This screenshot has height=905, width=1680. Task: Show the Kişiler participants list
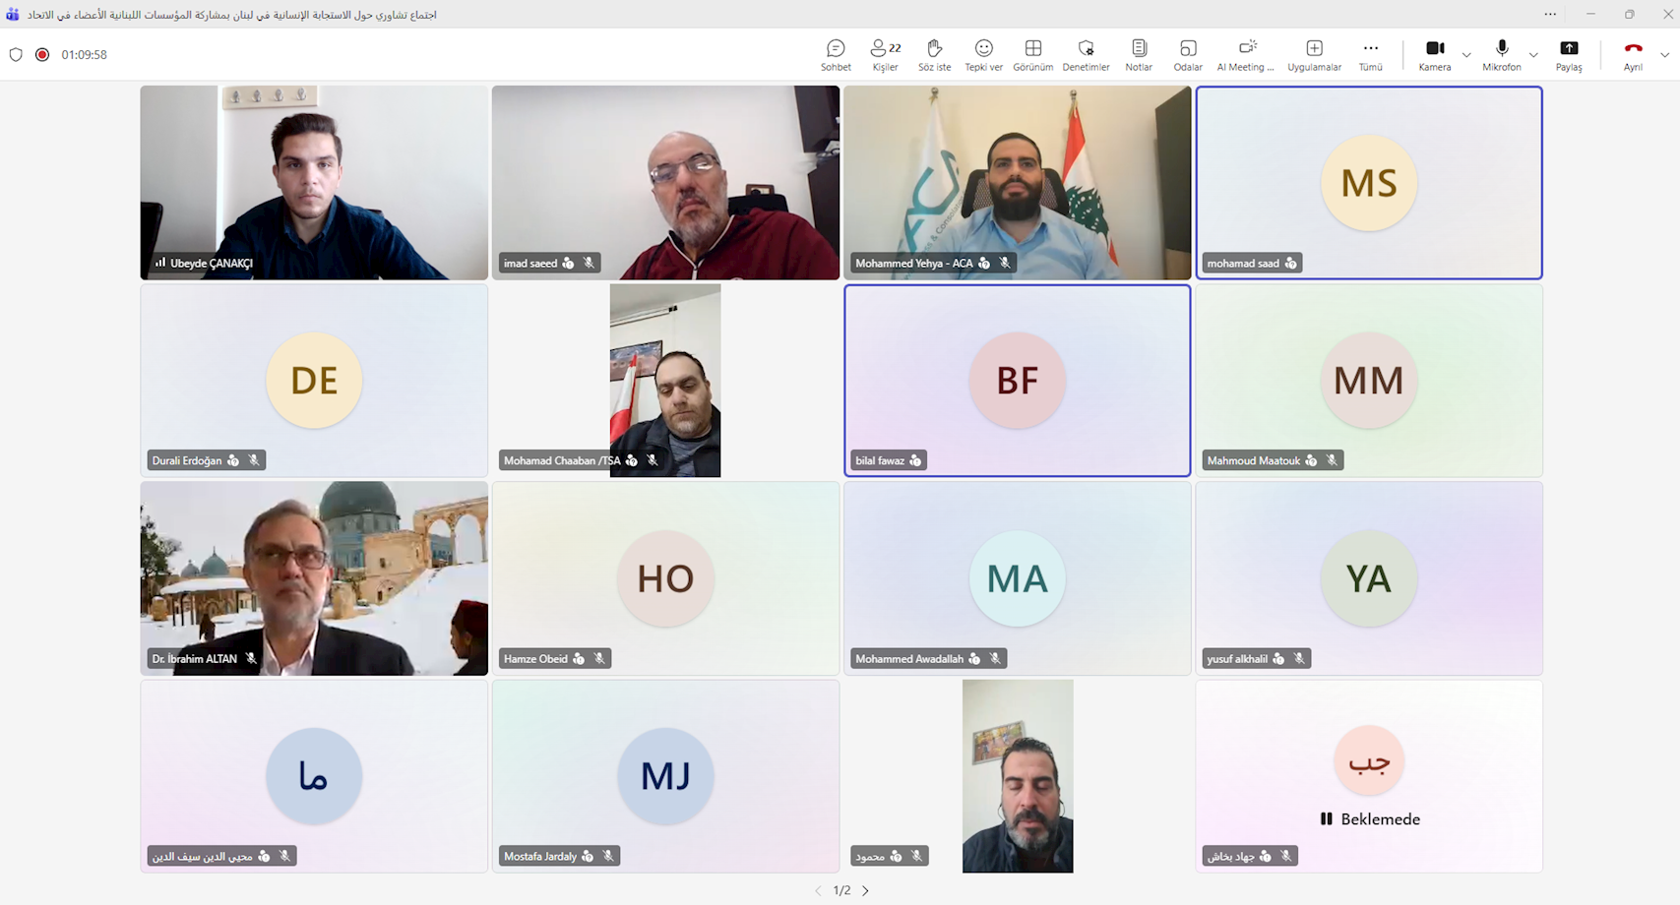[885, 54]
